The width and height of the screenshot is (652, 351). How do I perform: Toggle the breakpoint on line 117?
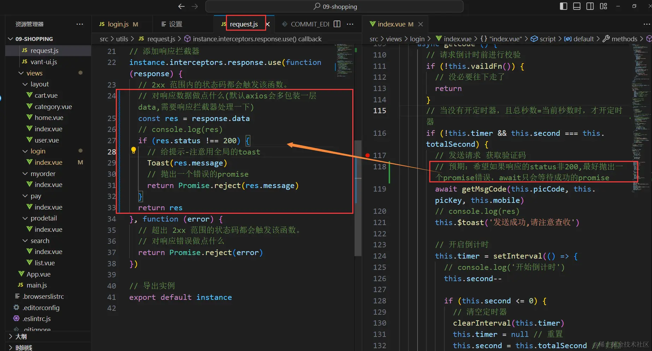click(367, 155)
